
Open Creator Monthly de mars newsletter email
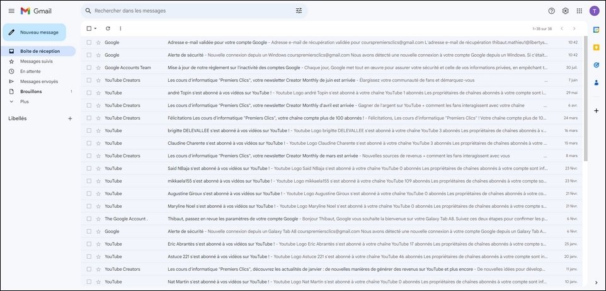331,156
